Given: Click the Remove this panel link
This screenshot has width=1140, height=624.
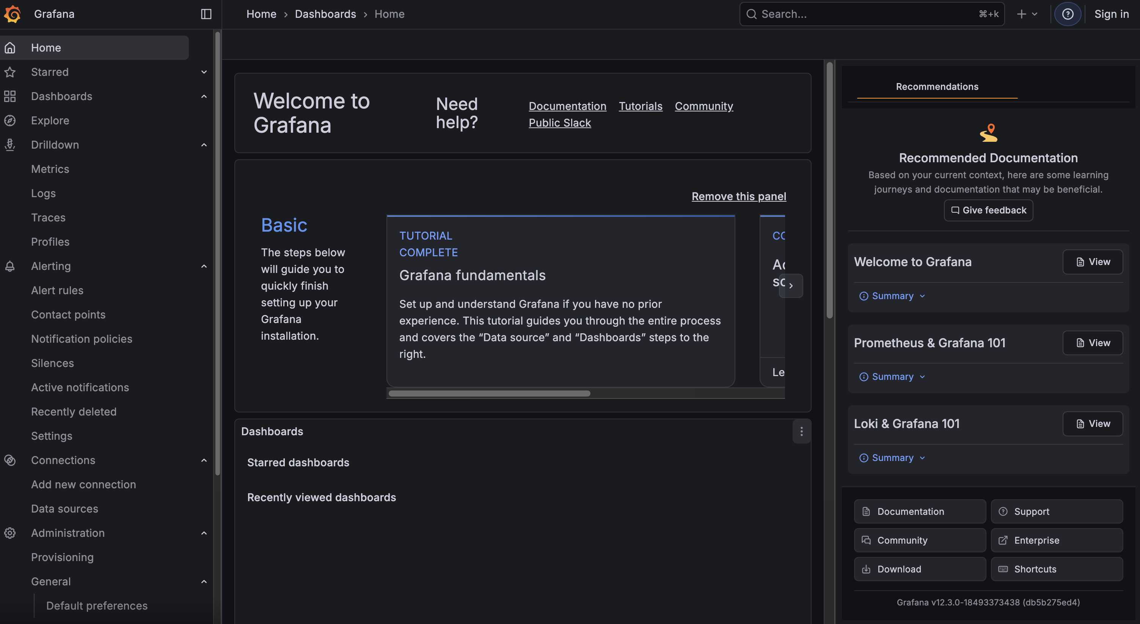Looking at the screenshot, I should click(738, 196).
